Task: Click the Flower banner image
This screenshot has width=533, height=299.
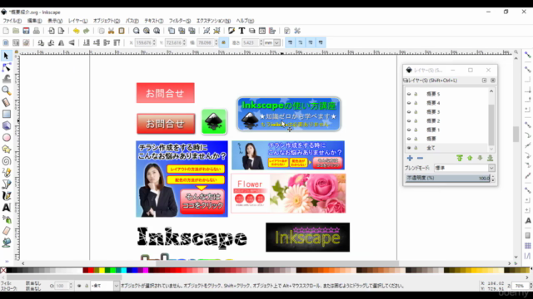Action: (x=288, y=194)
